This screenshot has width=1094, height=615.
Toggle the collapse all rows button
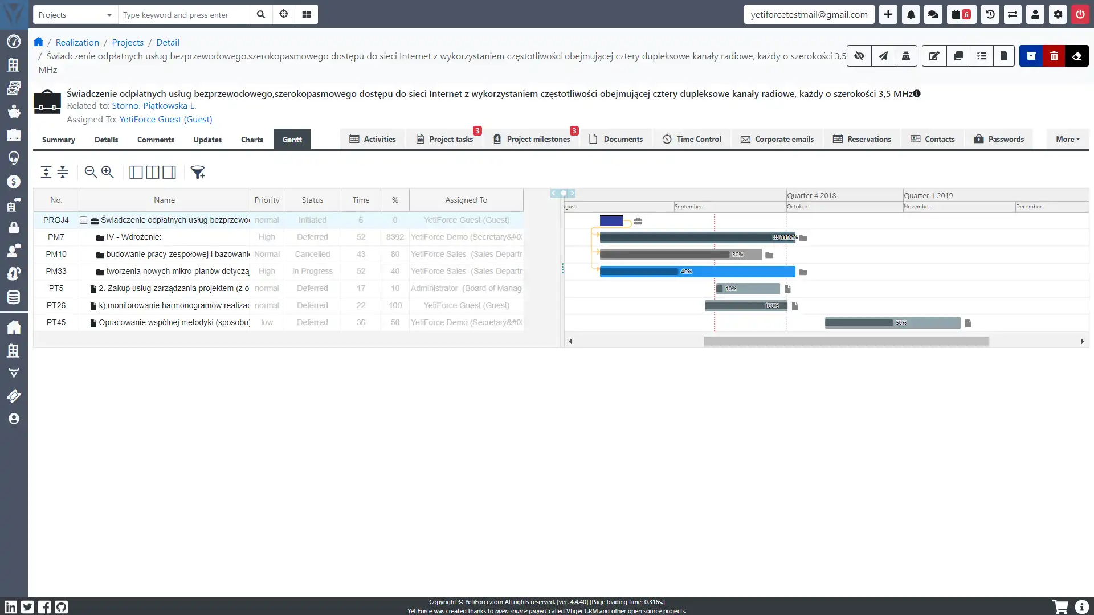tap(63, 172)
